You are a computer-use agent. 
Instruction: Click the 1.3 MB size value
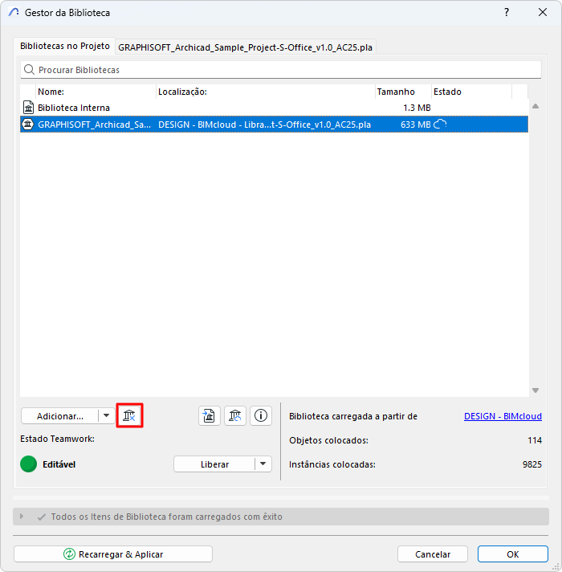417,108
